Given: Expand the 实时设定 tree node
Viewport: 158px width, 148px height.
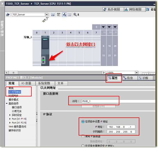Looking at the screenshot, I should pyautogui.click(x=10, y=115).
